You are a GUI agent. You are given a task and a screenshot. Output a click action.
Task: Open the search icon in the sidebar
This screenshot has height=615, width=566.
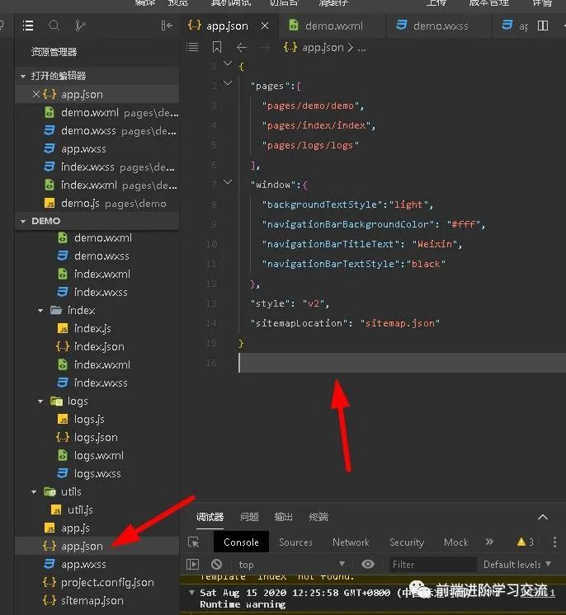pos(54,26)
